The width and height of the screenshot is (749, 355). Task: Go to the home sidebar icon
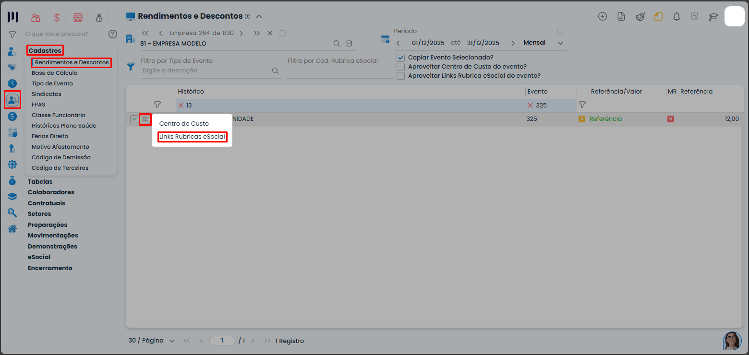tap(12, 228)
